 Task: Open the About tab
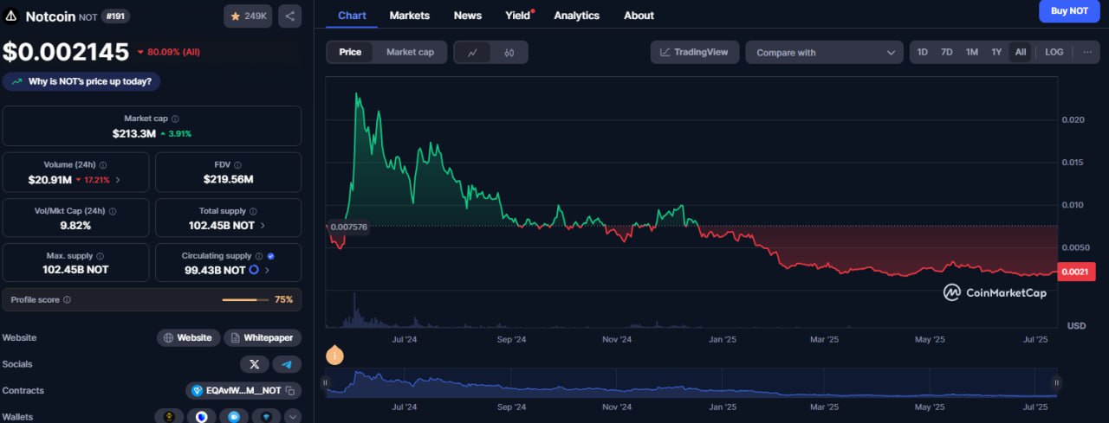[639, 16]
